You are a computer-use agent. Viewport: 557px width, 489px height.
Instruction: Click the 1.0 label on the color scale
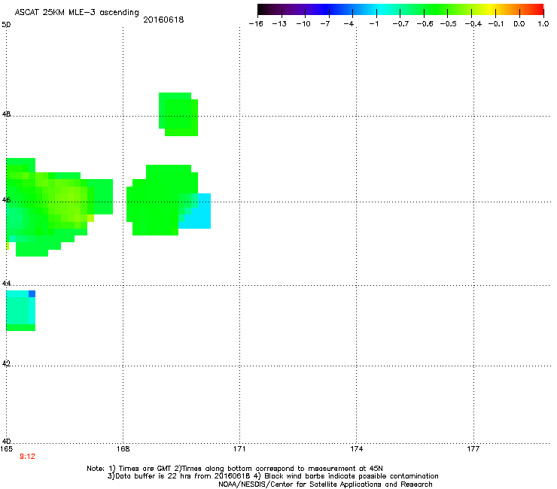[x=543, y=24]
